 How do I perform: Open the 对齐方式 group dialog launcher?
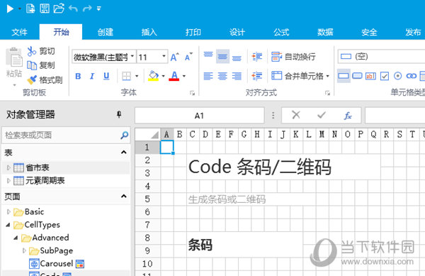tap(328, 93)
